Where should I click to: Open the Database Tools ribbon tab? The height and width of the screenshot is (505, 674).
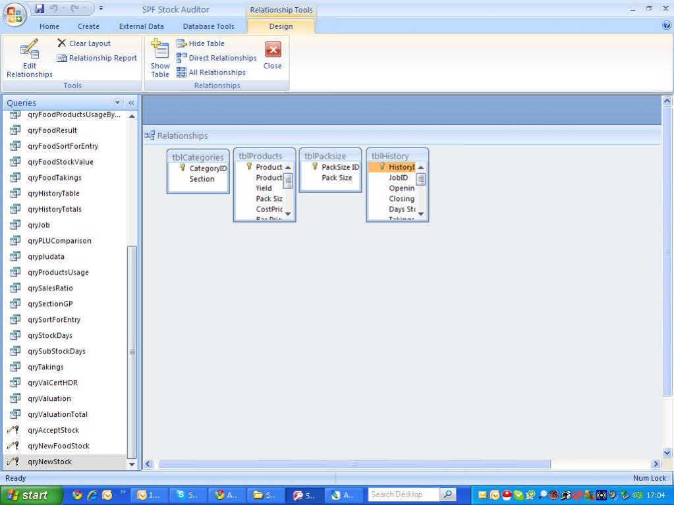(208, 26)
